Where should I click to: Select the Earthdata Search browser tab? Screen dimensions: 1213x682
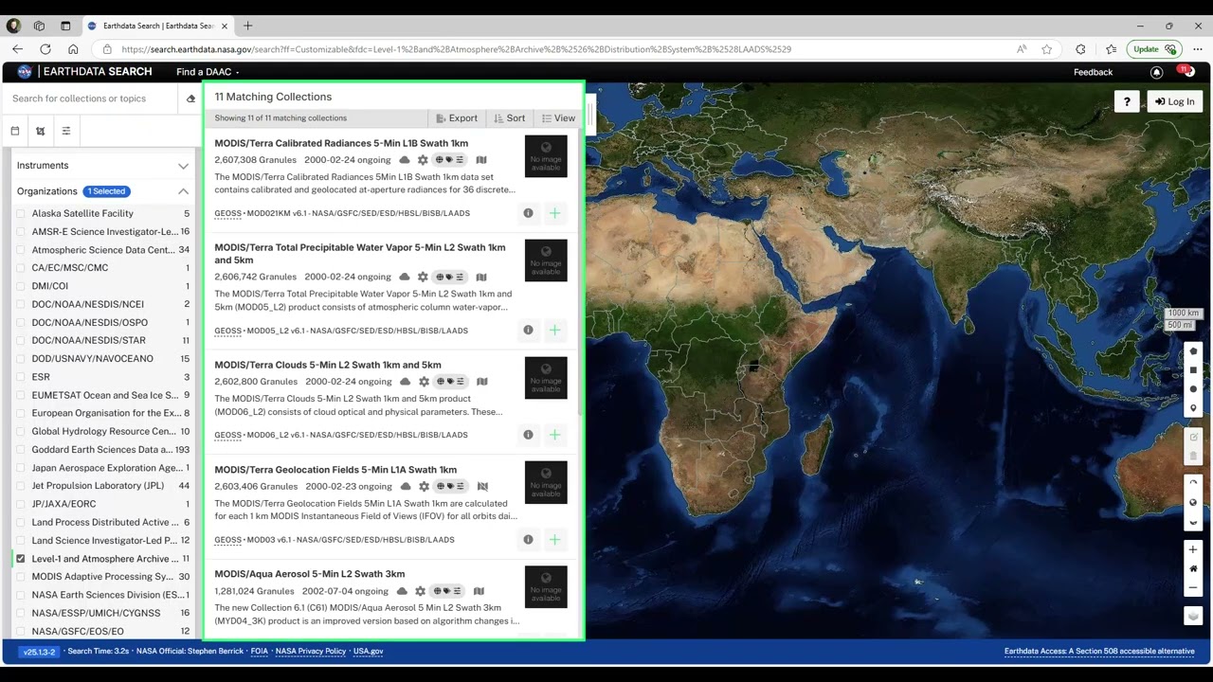tap(157, 26)
